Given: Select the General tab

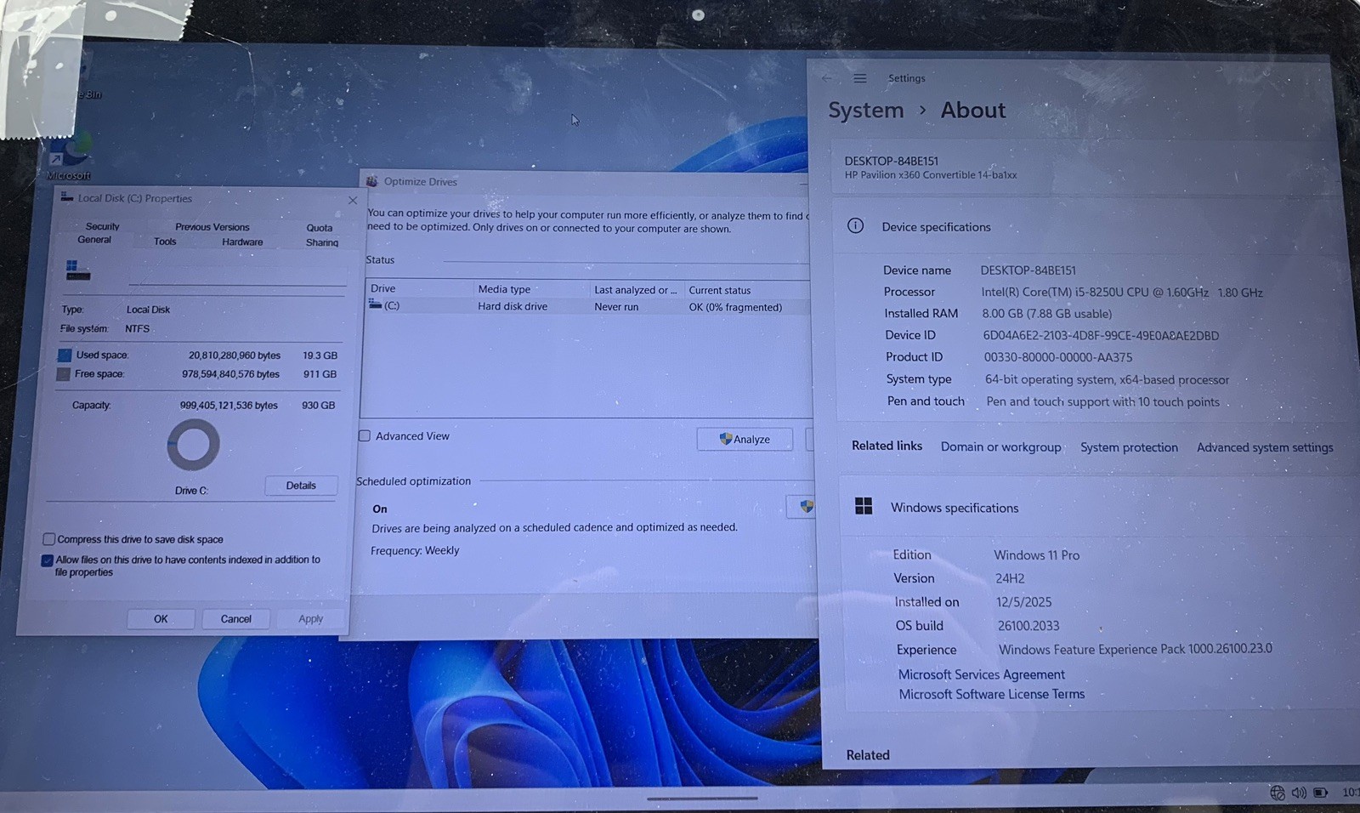Looking at the screenshot, I should (94, 240).
